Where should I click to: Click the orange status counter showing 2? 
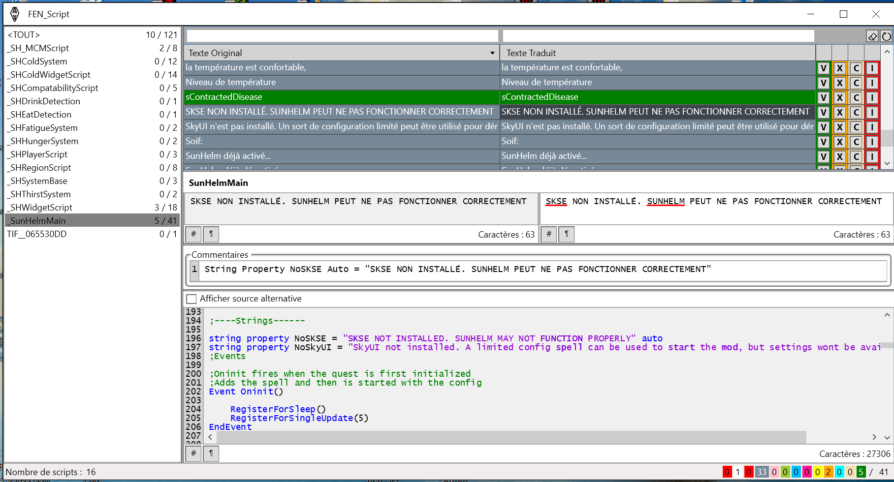click(829, 472)
